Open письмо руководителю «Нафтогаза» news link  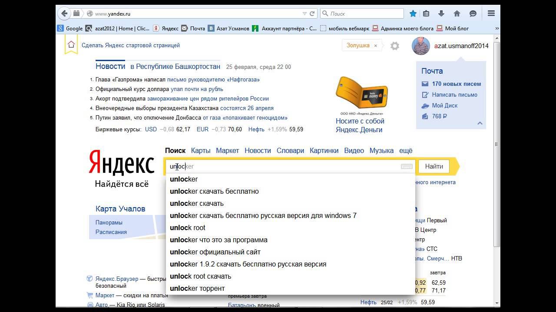point(213,80)
